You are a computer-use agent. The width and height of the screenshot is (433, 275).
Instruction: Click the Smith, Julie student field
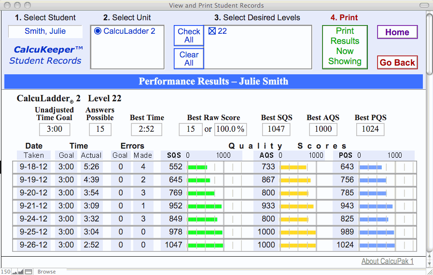coord(45,31)
